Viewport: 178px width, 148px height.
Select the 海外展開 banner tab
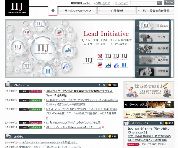click(x=154, y=49)
